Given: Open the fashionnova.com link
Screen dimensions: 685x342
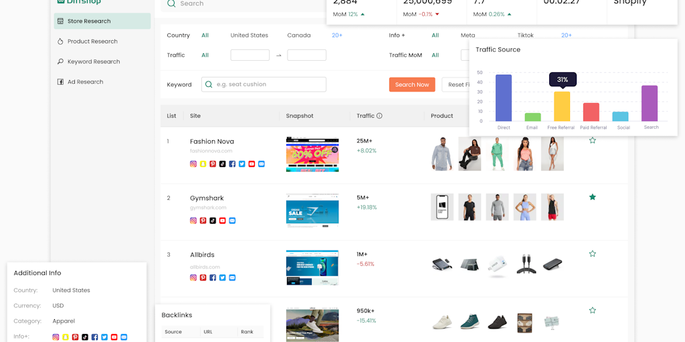Looking at the screenshot, I should [211, 151].
